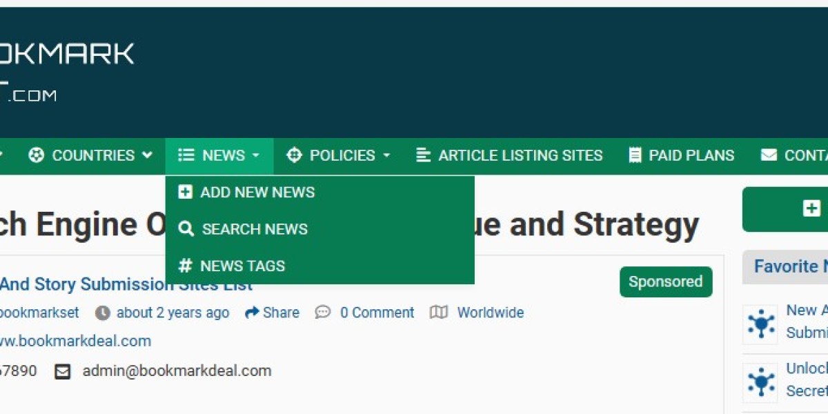Choose Search News from dropdown

(319, 228)
